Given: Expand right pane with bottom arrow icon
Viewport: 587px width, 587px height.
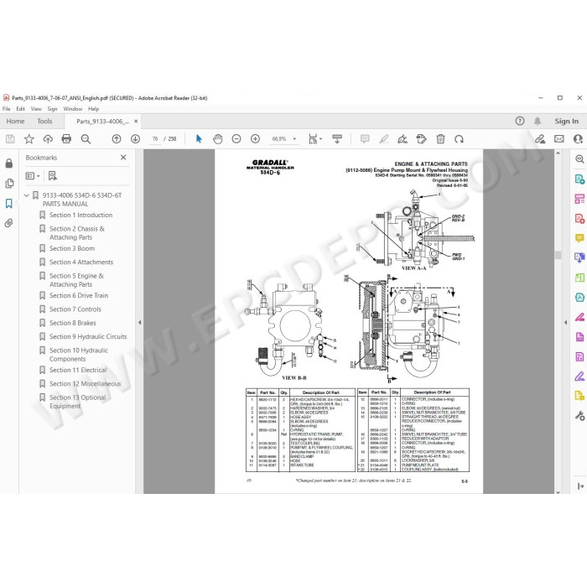Looking at the screenshot, I should (580, 486).
